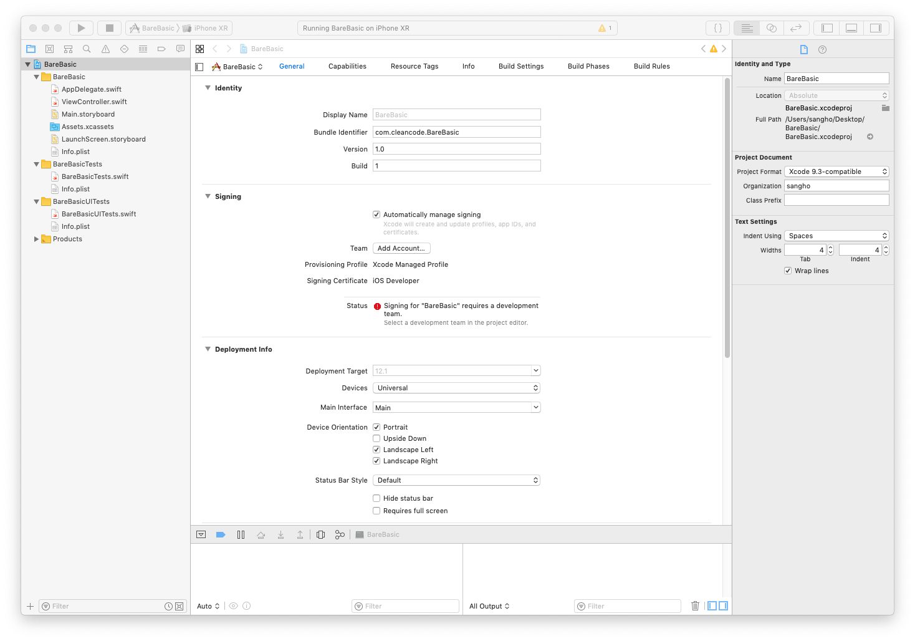The image size is (915, 641).
Task: Open the Test navigator
Action: [124, 49]
